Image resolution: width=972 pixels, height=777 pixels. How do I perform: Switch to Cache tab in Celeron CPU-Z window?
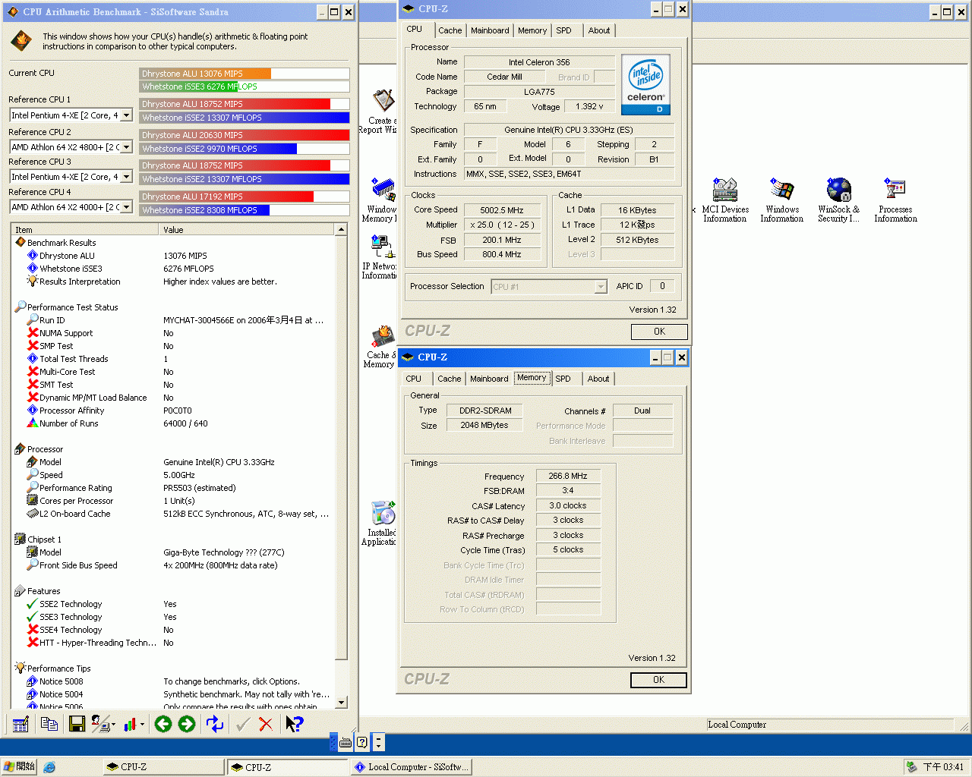pyautogui.click(x=450, y=30)
